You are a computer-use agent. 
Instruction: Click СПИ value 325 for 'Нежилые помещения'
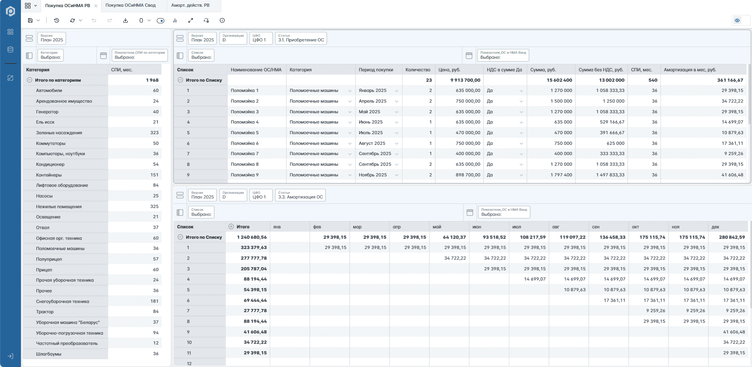coord(135,206)
